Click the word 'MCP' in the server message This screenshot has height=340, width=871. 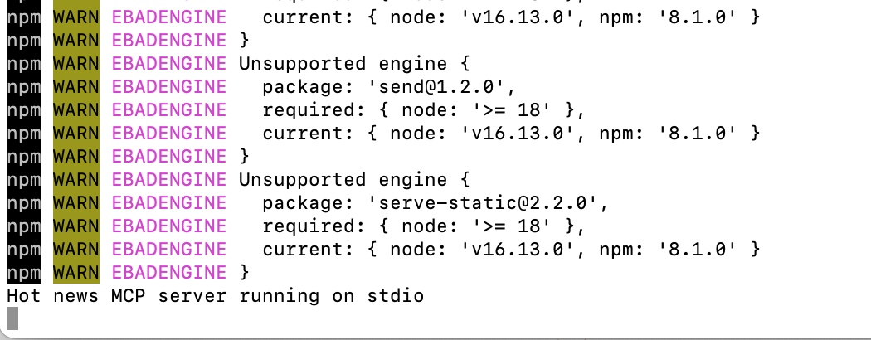[x=128, y=295]
